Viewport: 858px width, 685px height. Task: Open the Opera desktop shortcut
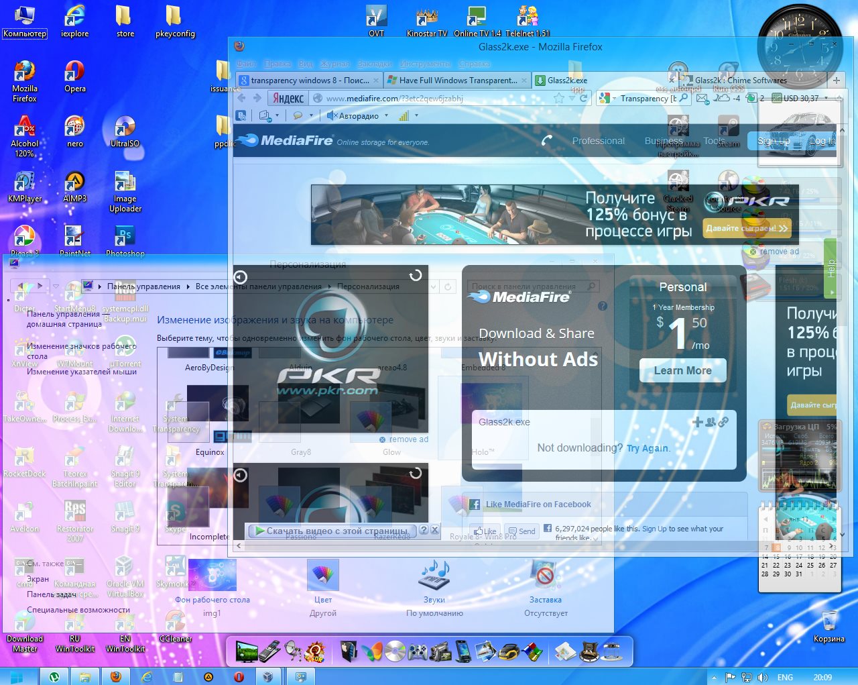pyautogui.click(x=74, y=76)
